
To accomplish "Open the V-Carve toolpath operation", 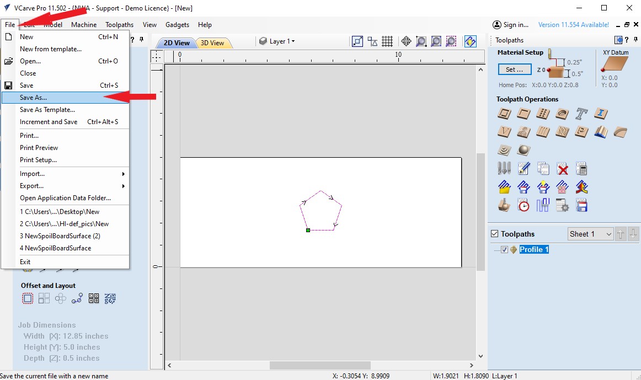I will click(504, 132).
